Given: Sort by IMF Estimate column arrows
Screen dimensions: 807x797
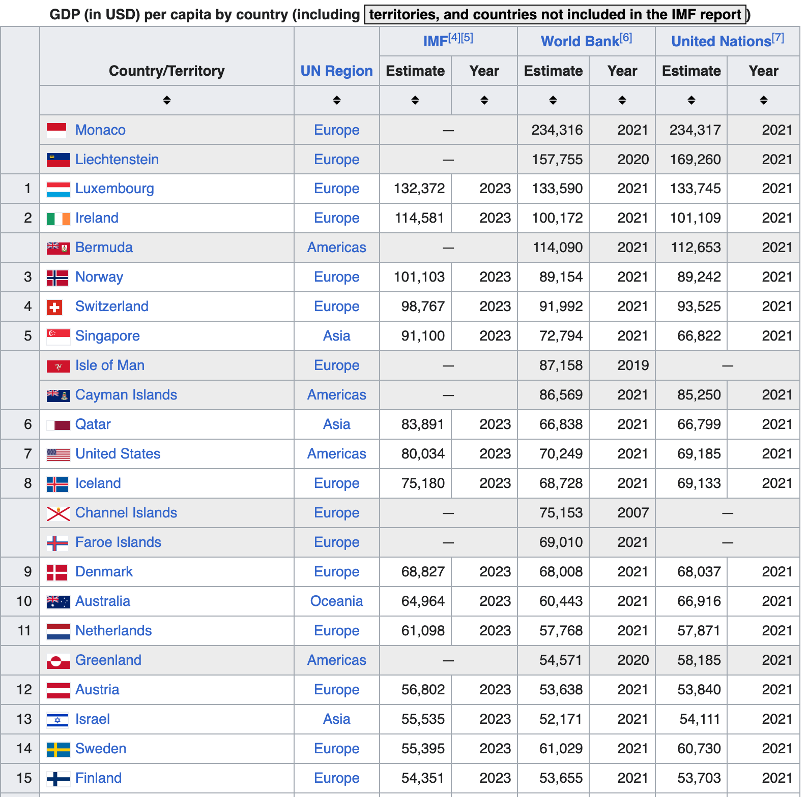Looking at the screenshot, I should pos(415,100).
